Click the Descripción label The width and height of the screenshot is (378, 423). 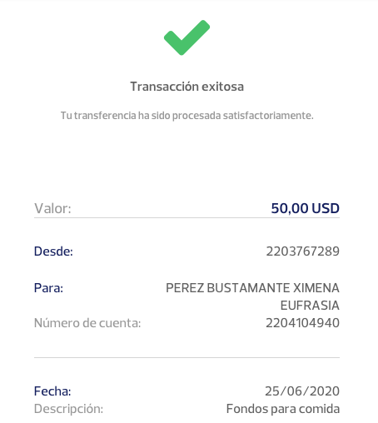tap(68, 409)
